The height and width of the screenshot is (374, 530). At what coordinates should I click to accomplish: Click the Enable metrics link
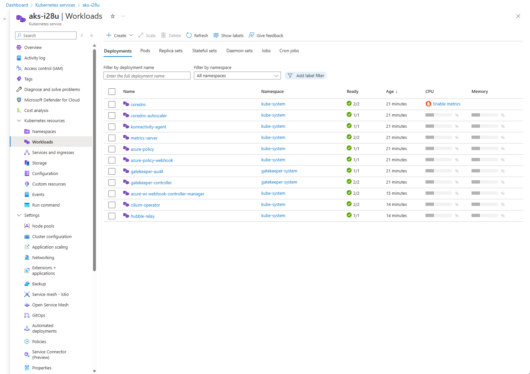point(447,104)
